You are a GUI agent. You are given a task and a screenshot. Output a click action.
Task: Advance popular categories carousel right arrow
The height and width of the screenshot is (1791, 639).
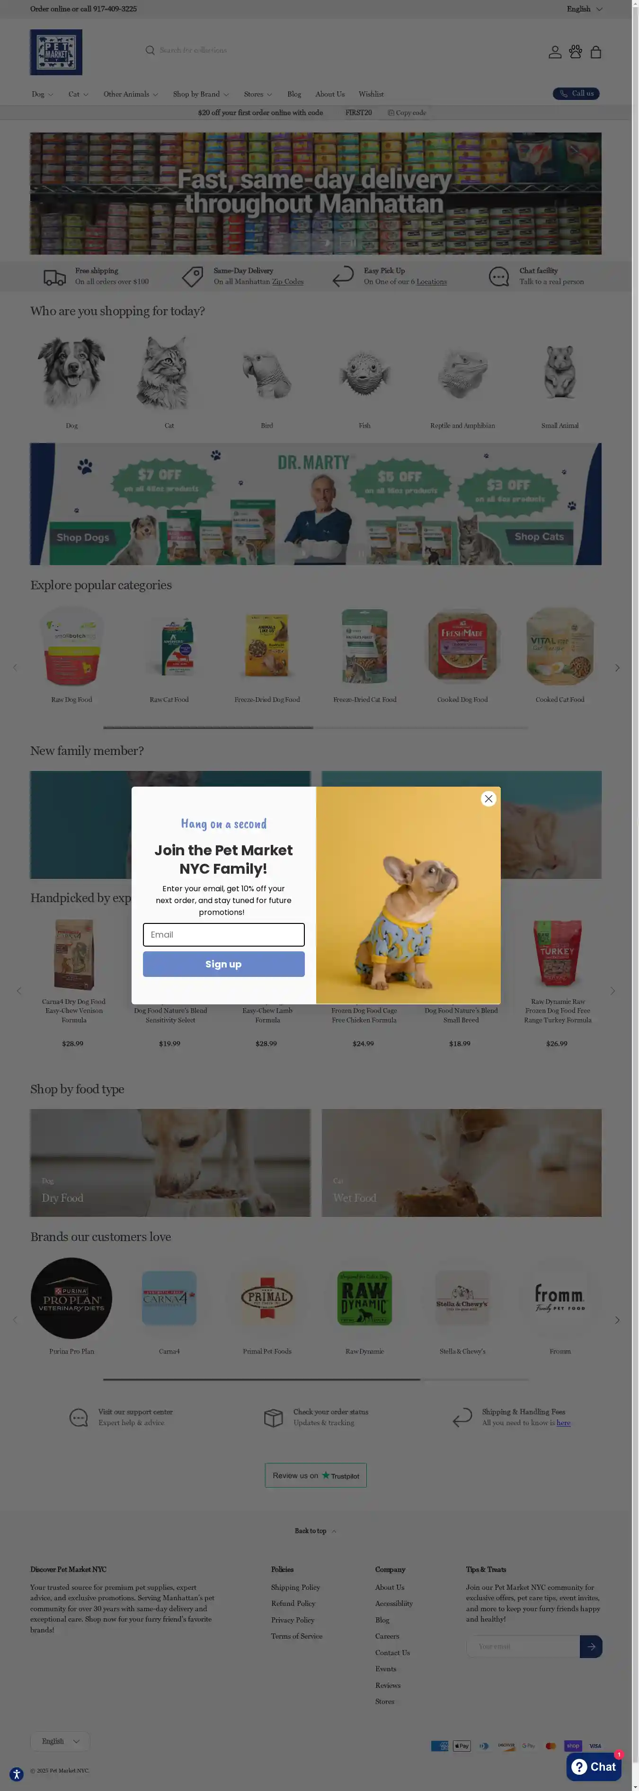pyautogui.click(x=617, y=667)
